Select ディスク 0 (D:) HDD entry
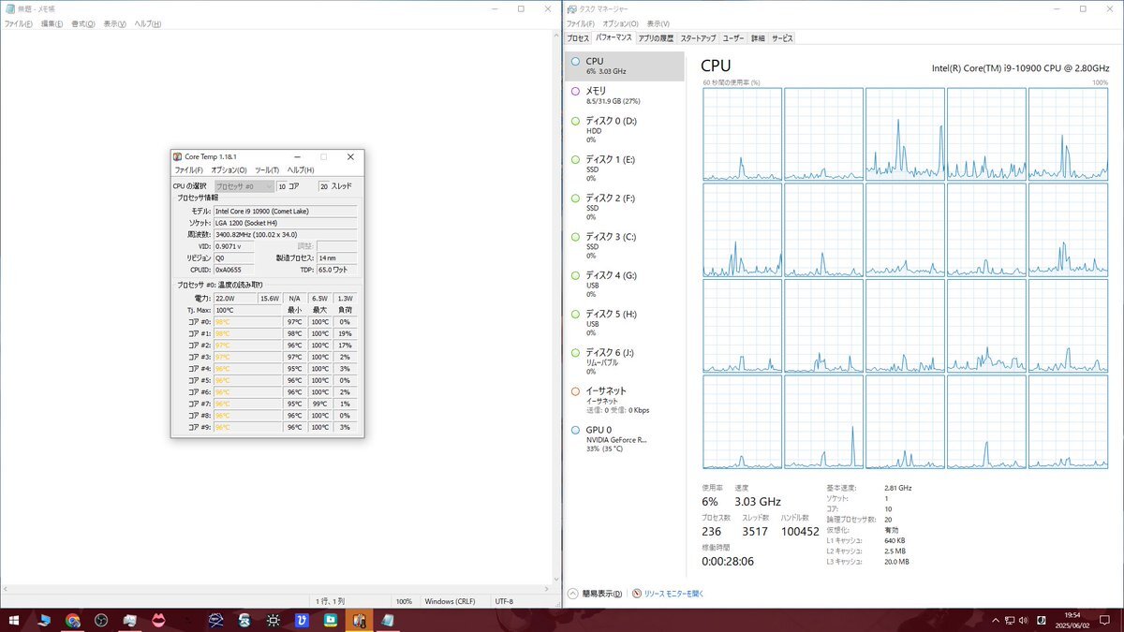The image size is (1124, 632). (626, 130)
